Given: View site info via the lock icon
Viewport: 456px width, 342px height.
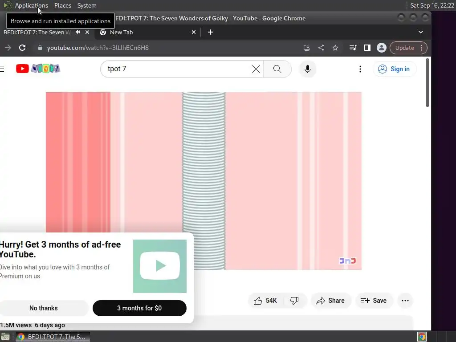Looking at the screenshot, I should [x=40, y=48].
